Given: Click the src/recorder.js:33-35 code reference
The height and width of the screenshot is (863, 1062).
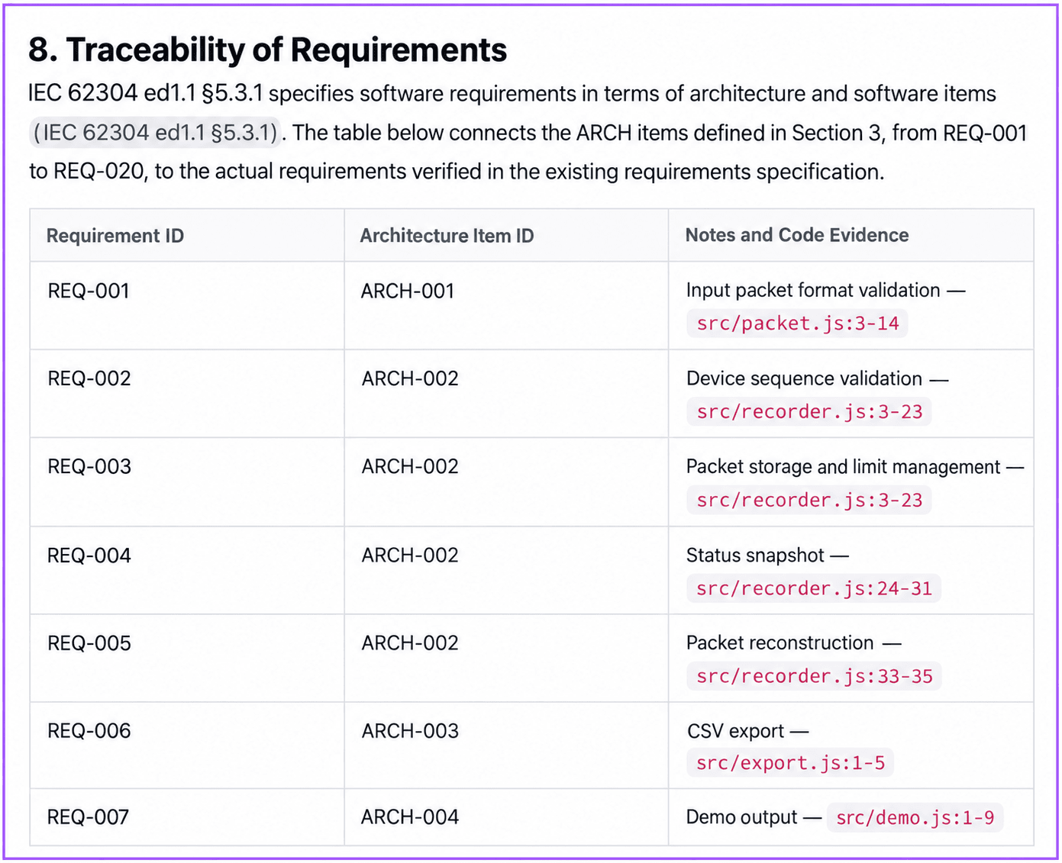Looking at the screenshot, I should (814, 677).
